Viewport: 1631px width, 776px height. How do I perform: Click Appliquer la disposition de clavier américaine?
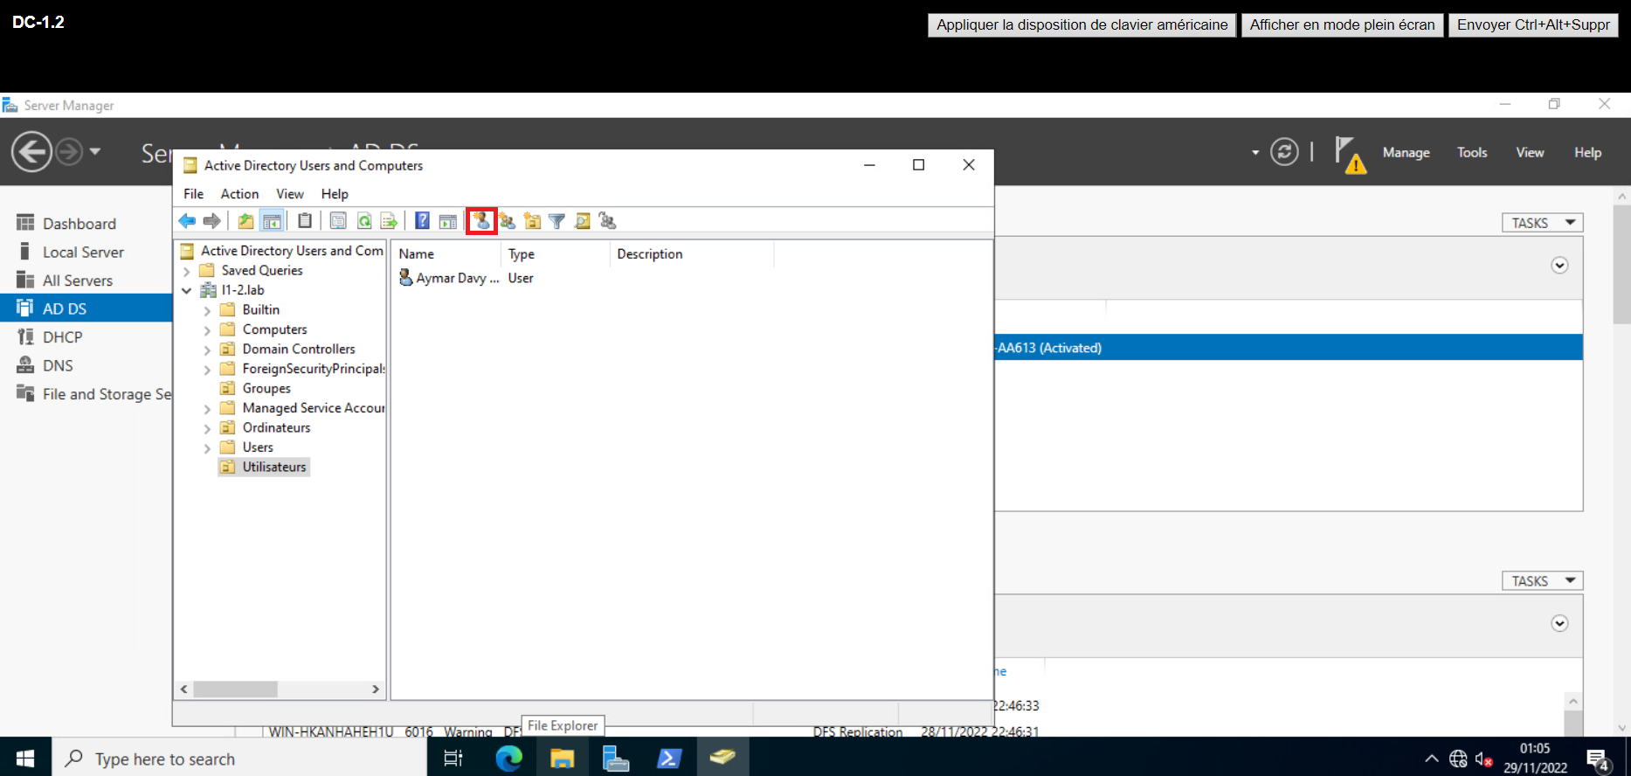1082,24
